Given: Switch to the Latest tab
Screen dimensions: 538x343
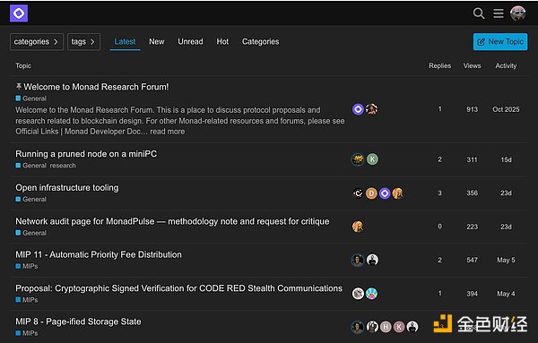Looking at the screenshot, I should click(x=125, y=42).
